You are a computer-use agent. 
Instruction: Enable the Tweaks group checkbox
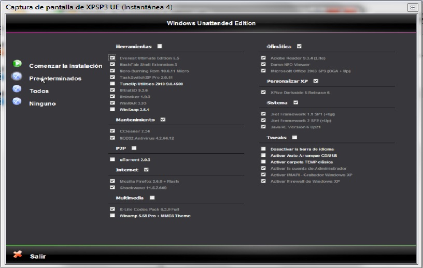(x=294, y=138)
